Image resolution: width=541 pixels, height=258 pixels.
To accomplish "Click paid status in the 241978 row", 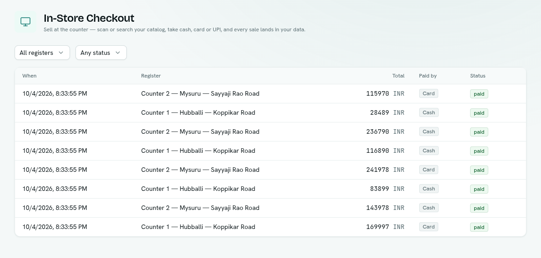I will (479, 170).
